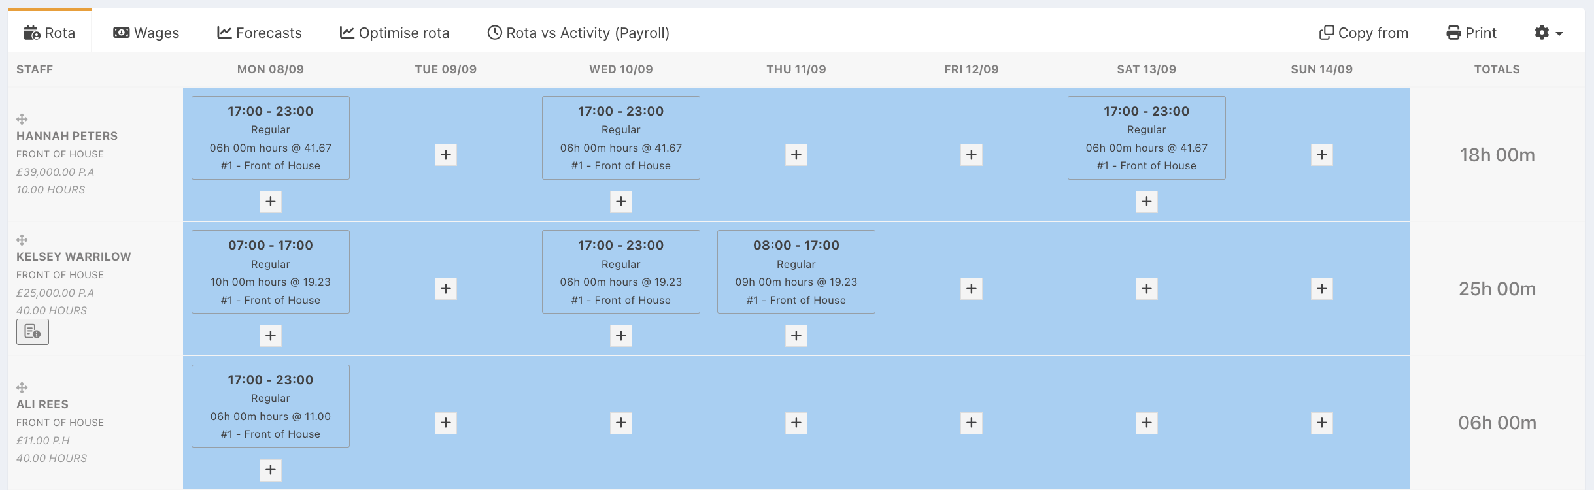Open the settings gear dropdown
Viewport: 1594px width, 490px height.
1548,33
